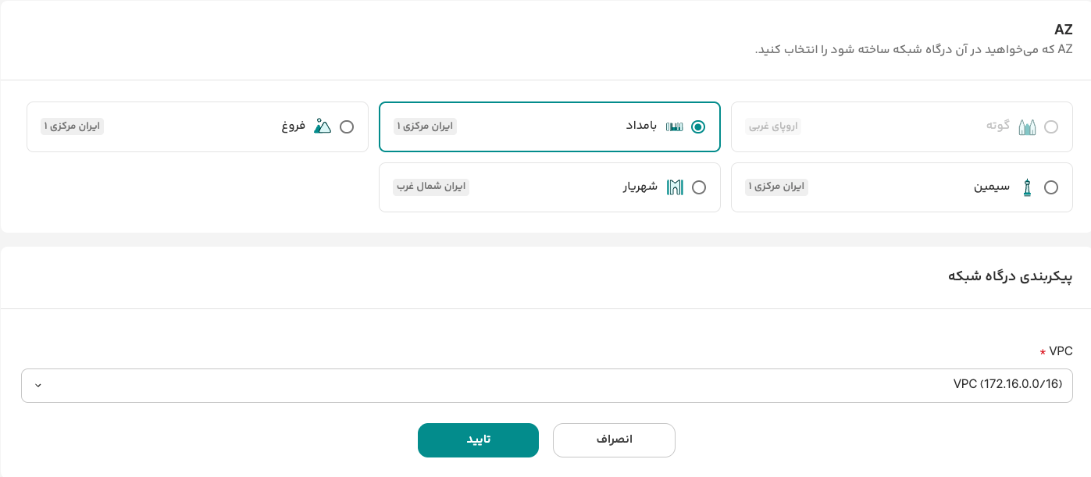
Task: Click the ایران مرکزی ۱ tag on بامداد
Action: tap(425, 126)
